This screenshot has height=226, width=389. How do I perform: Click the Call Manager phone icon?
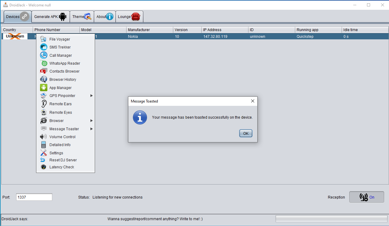(x=44, y=55)
